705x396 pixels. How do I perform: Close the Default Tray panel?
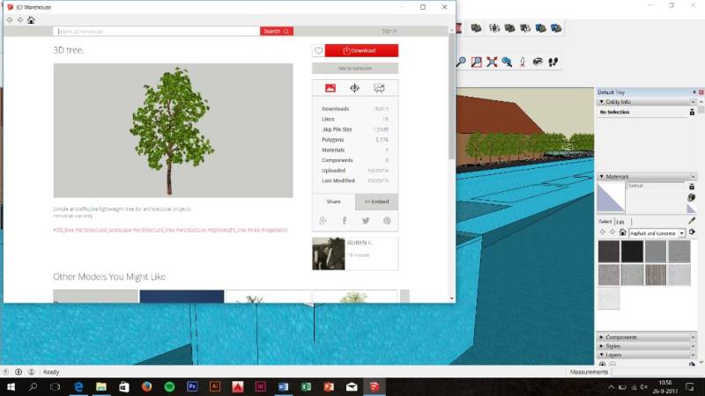pos(701,92)
